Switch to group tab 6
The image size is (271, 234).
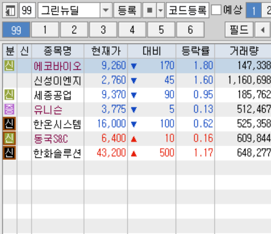click(x=190, y=30)
